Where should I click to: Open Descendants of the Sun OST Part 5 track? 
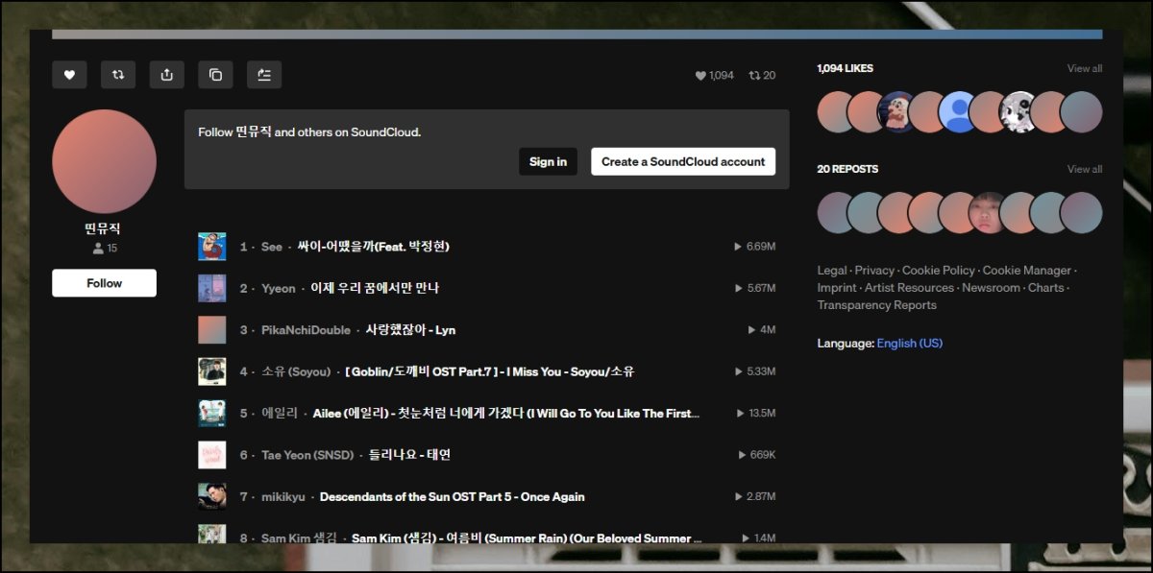[452, 497]
